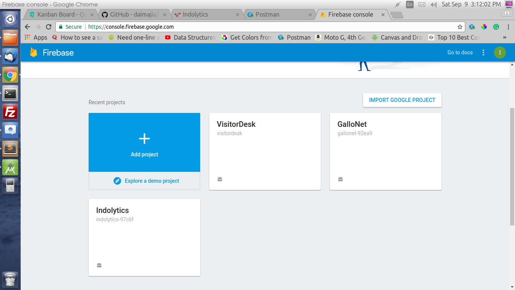Click the Firebase flame logo

coord(34,52)
